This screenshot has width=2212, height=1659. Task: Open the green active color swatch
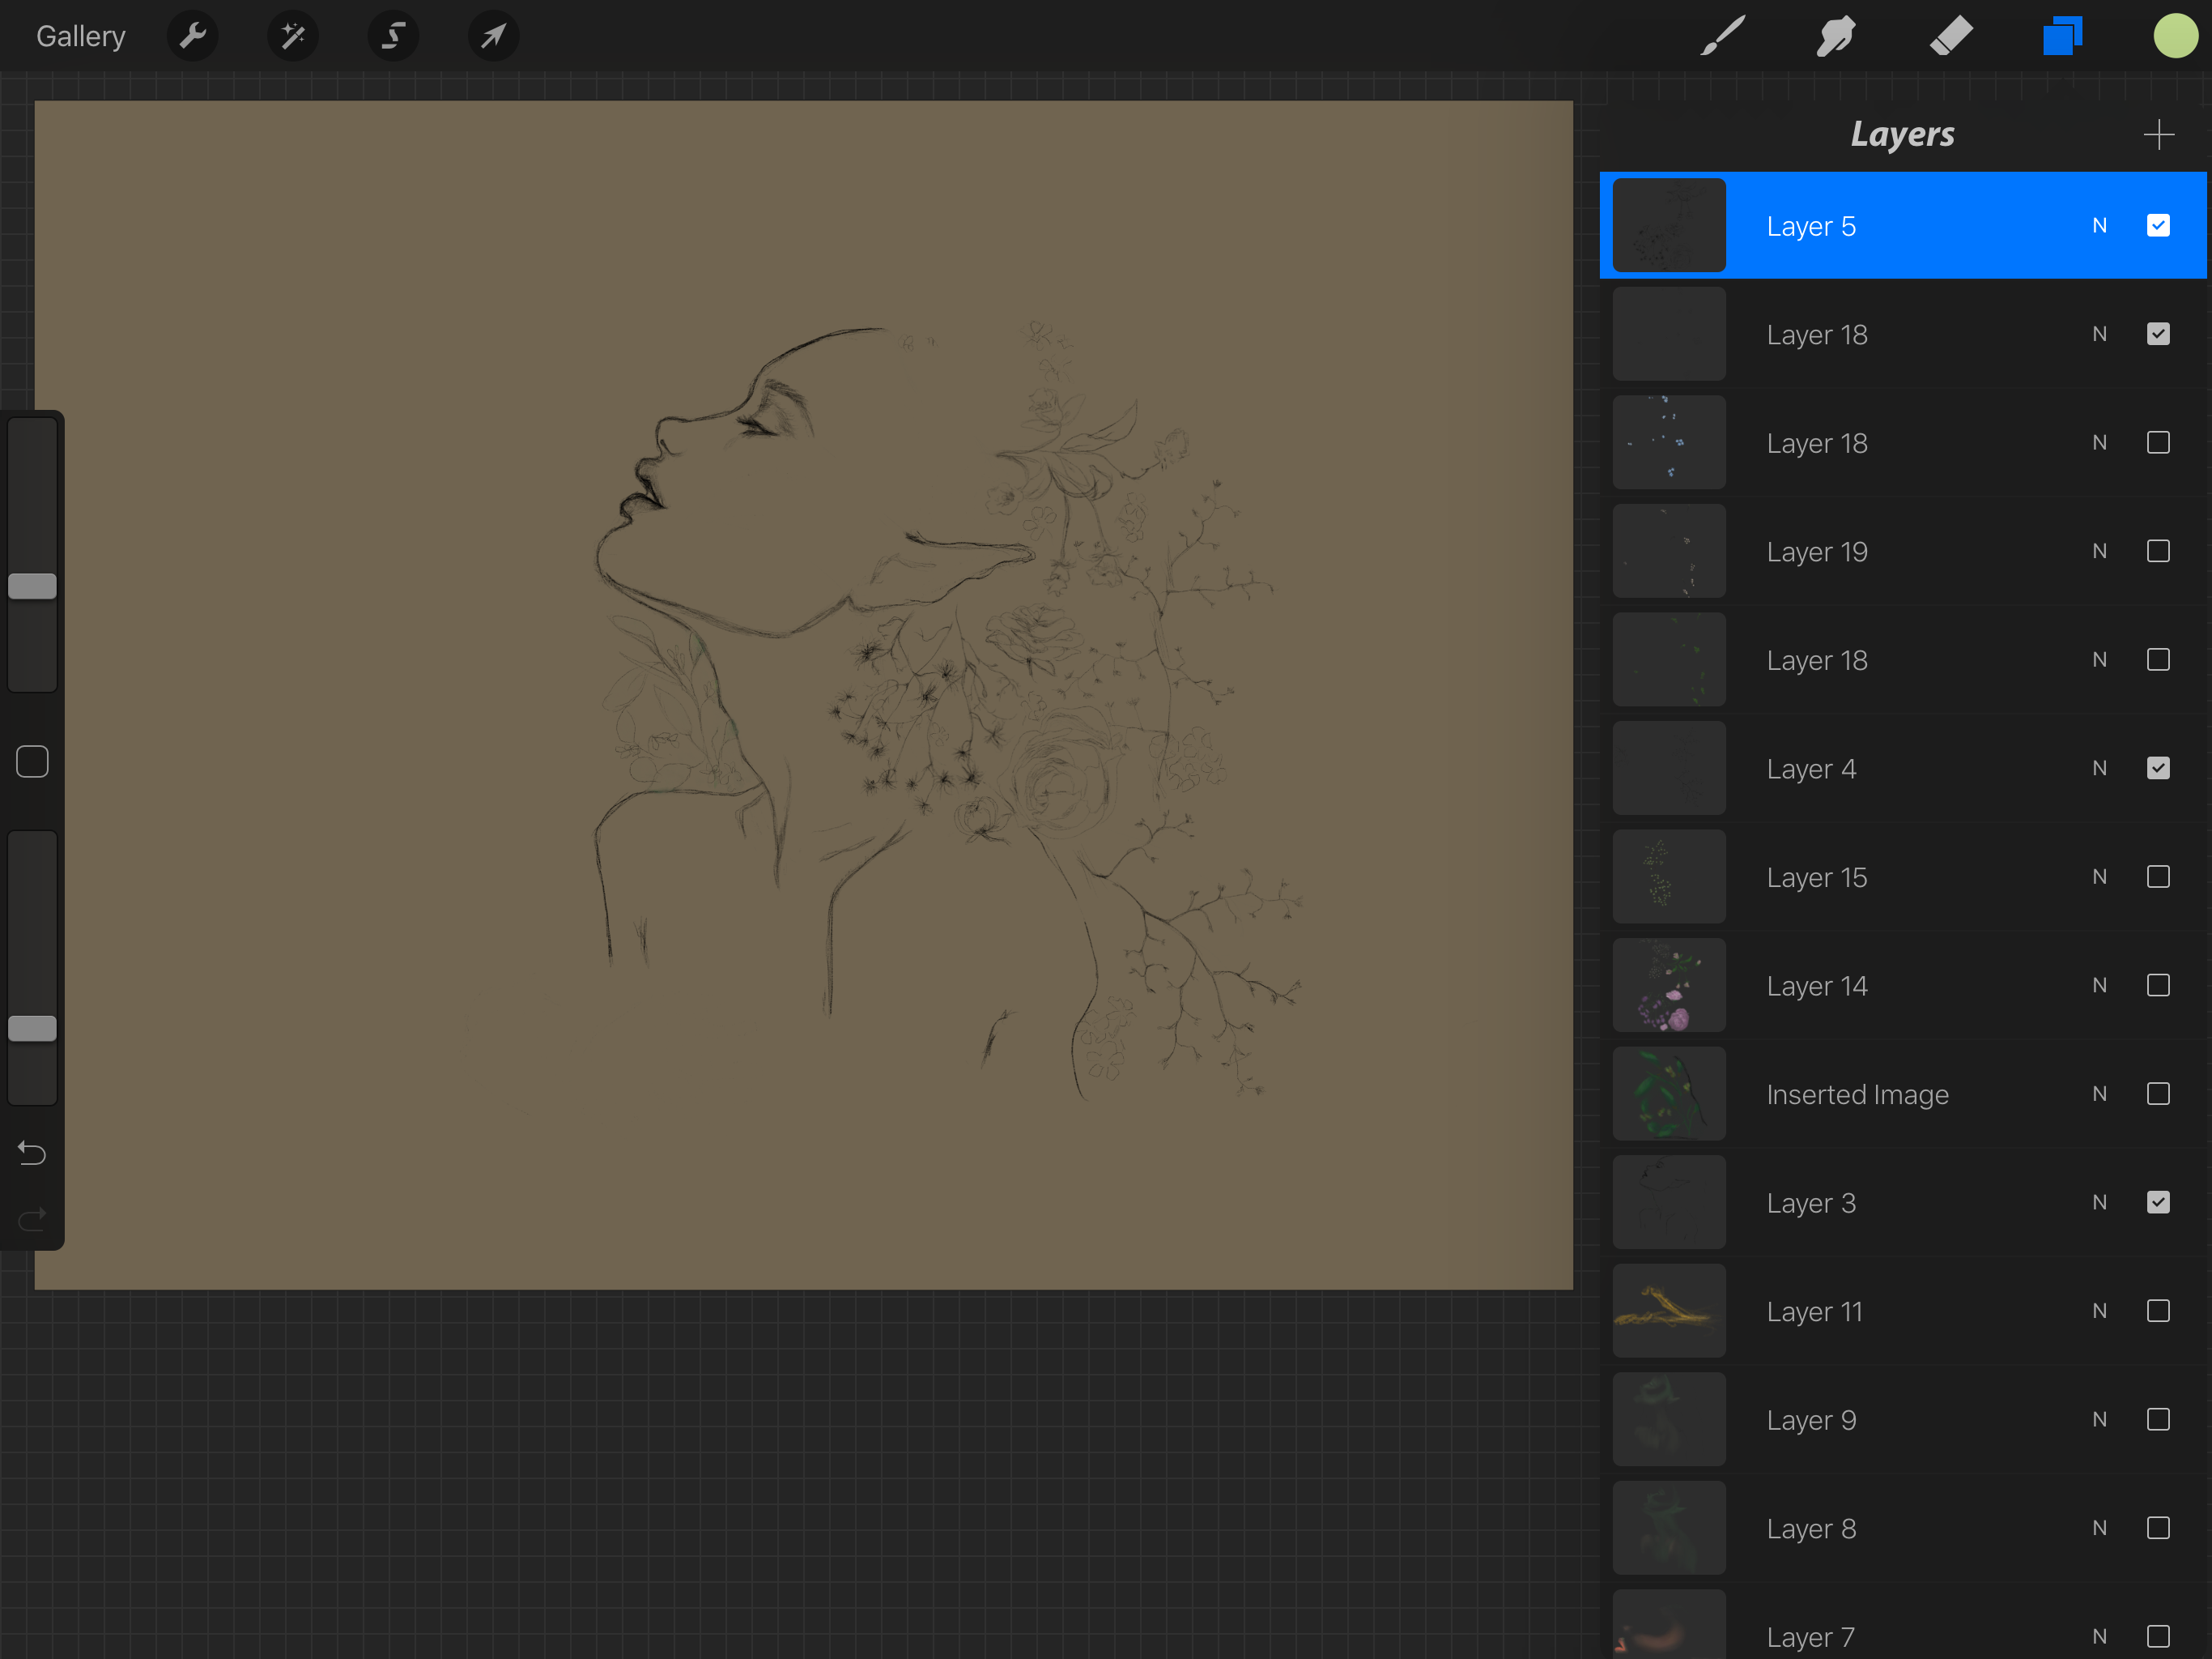(x=2174, y=37)
